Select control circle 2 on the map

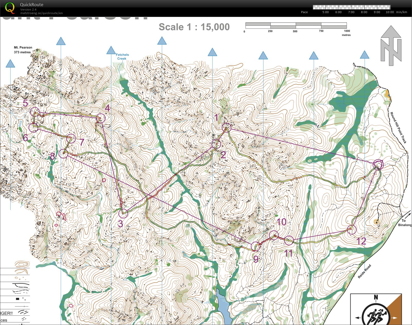(x=216, y=144)
